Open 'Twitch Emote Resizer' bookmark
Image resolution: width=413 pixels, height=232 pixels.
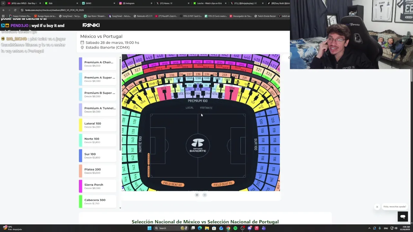(x=265, y=16)
